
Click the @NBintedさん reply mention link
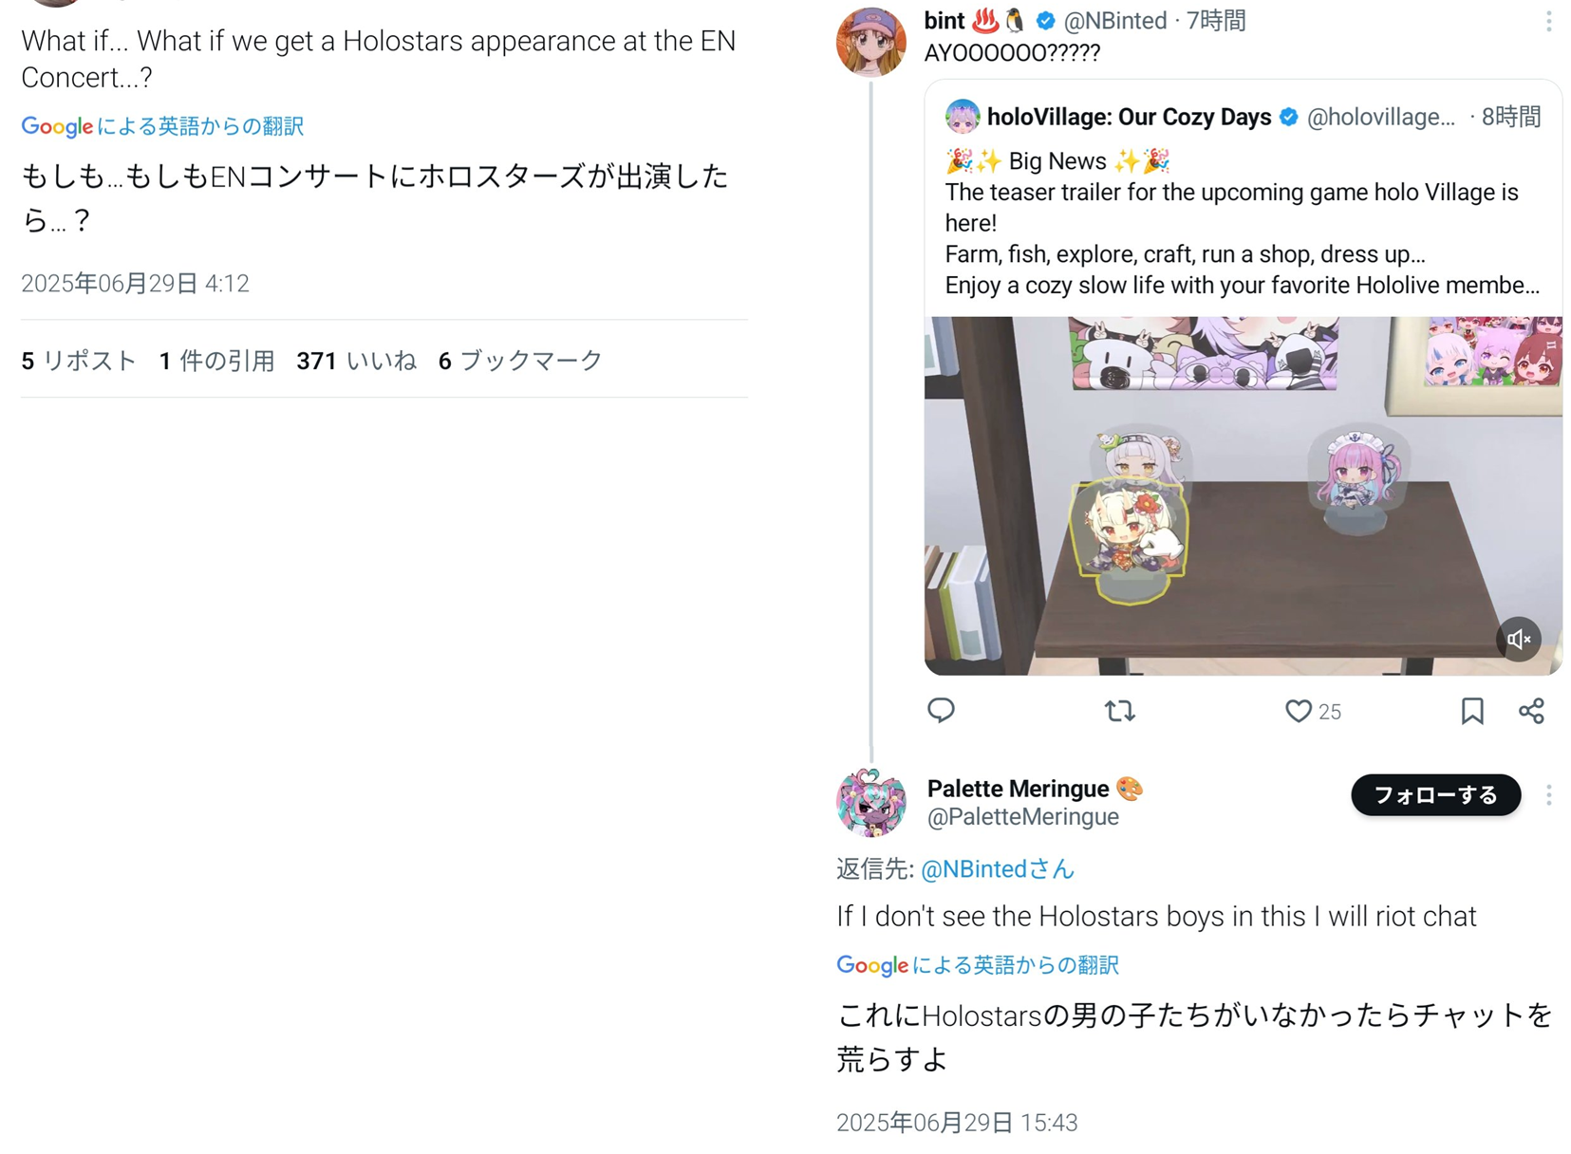pyautogui.click(x=998, y=869)
